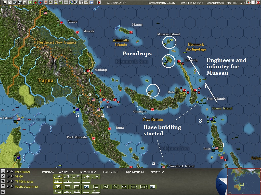Select the highlighted first F fighter unit button
Image resolution: width=261 pixels, height=195 pixels.
(x=58, y=177)
